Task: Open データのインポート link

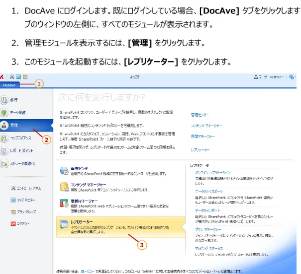Action: 207,210
